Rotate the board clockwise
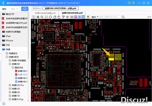 (59, 17)
